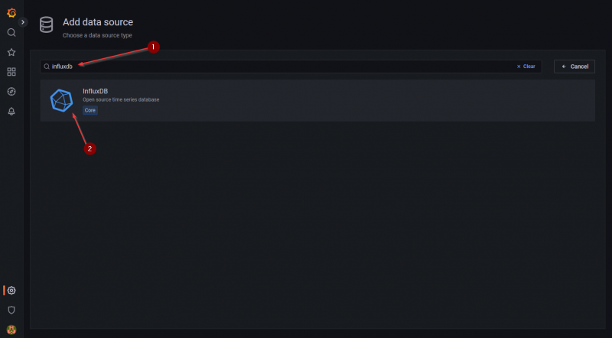Open the Alerting bell icon
Screen dimensions: 612x338
click(x=11, y=111)
